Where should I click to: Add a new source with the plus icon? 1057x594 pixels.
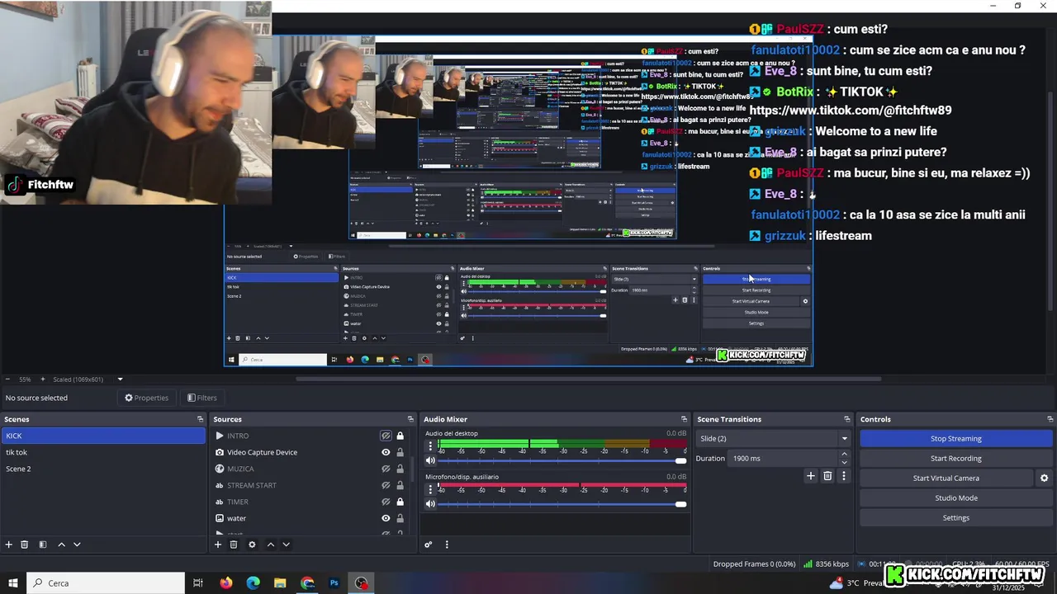click(218, 544)
